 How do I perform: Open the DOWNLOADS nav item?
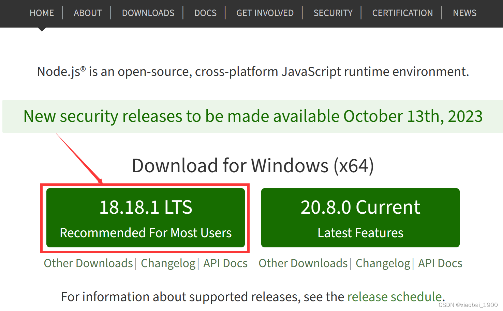pos(148,13)
